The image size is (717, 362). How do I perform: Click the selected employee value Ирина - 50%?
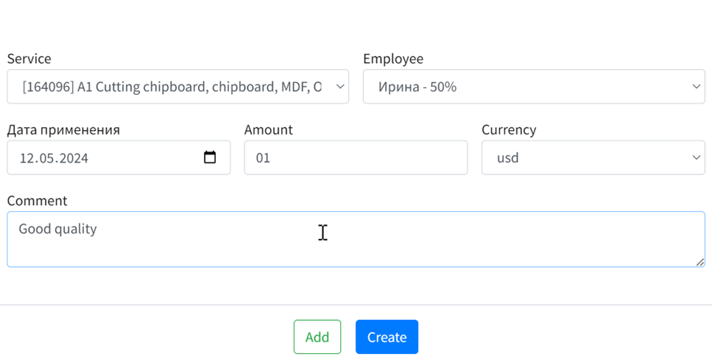point(417,87)
